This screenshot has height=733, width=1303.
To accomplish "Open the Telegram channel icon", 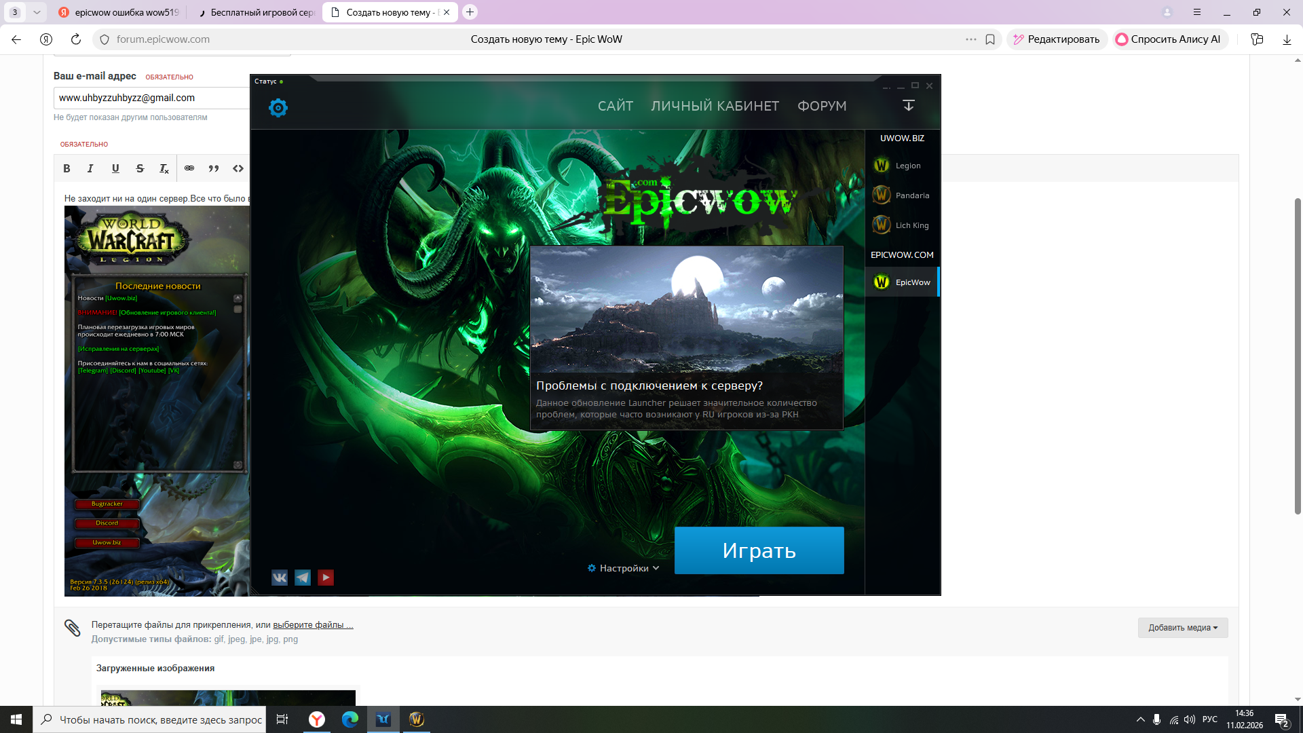I will [303, 578].
